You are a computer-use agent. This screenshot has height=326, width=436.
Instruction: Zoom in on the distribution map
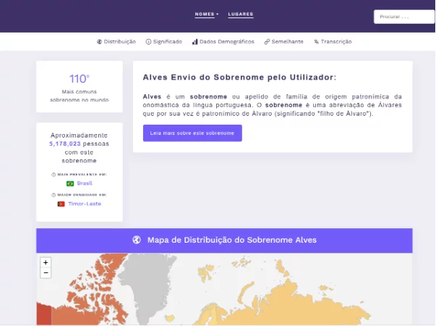click(46, 262)
